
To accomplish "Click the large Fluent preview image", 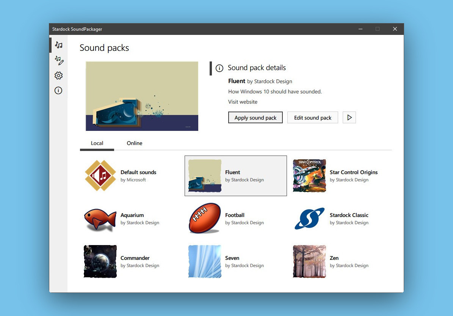I will (142, 96).
